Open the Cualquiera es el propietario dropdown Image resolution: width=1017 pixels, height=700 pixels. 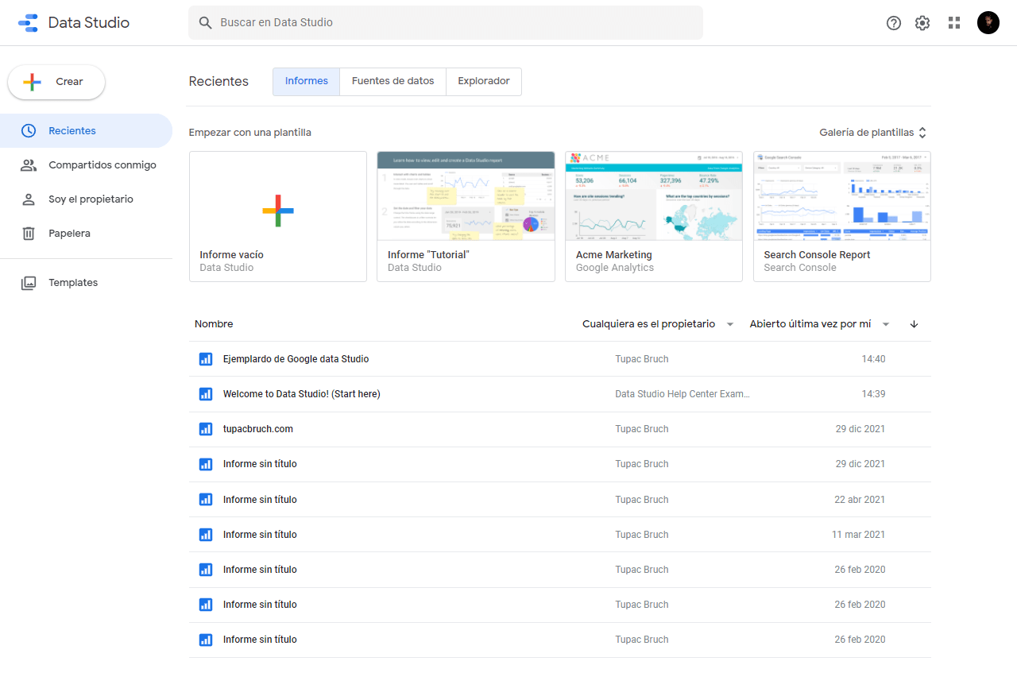tap(658, 324)
